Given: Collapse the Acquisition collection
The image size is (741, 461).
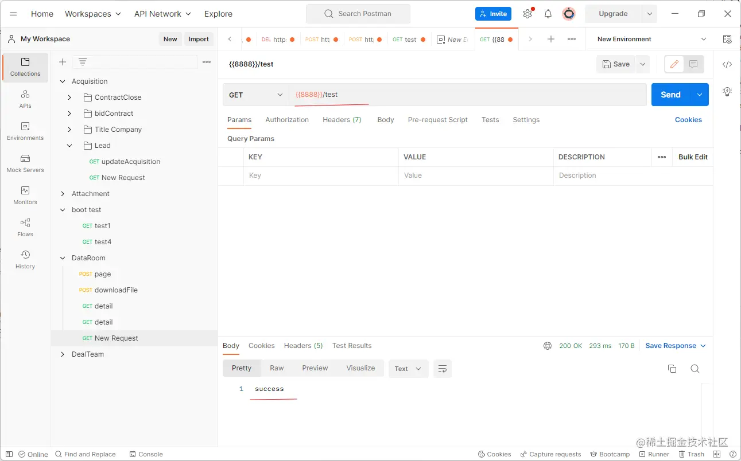Looking at the screenshot, I should coord(63,81).
